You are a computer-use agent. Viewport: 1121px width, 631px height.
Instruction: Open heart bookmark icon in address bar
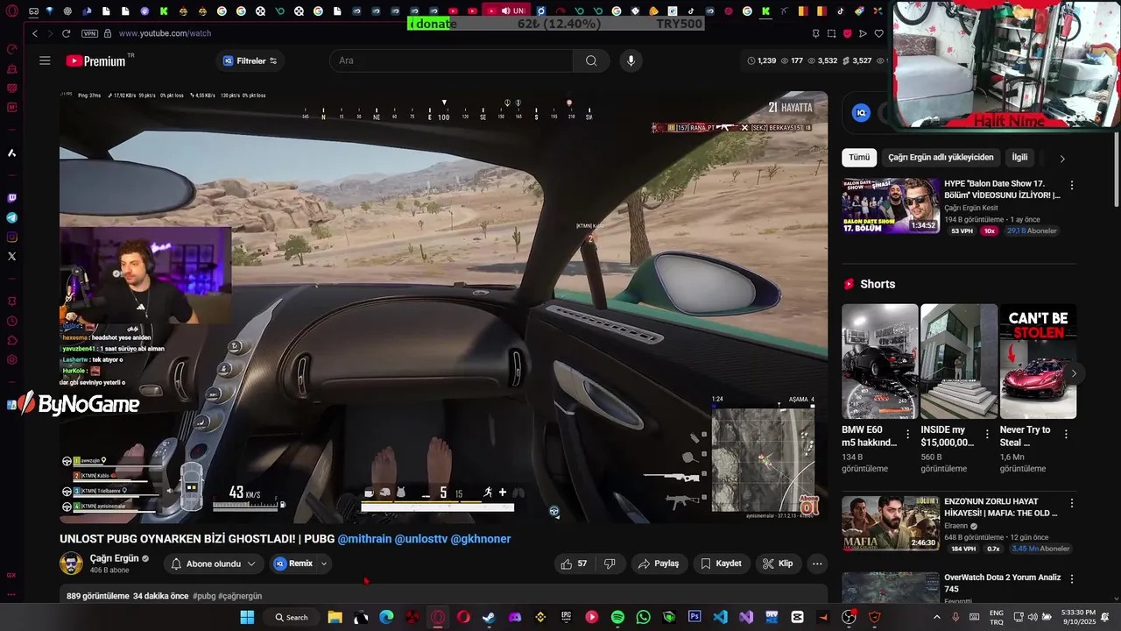click(879, 33)
